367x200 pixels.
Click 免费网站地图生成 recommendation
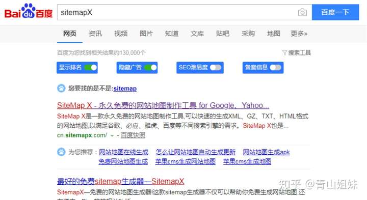[x=123, y=161]
